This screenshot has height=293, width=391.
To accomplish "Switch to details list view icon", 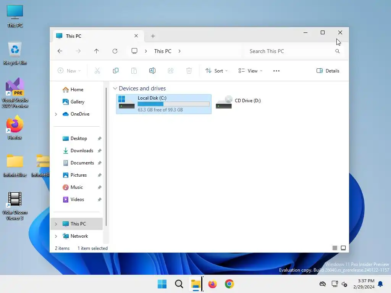I will click(334, 248).
